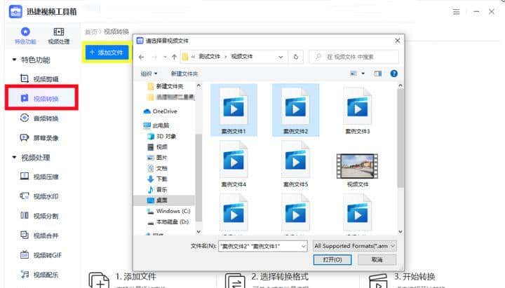Toggle the preview pane
Image resolution: width=505 pixels, height=288 pixels.
click(378, 74)
